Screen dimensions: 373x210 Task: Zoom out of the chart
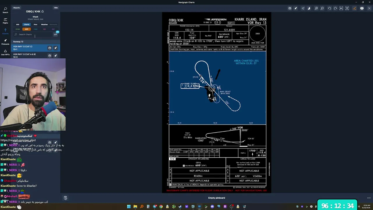(322, 8)
